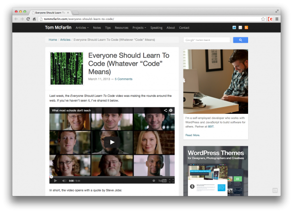The image size is (293, 213).
Task: Open the Contact menu item
Action: click(184, 28)
